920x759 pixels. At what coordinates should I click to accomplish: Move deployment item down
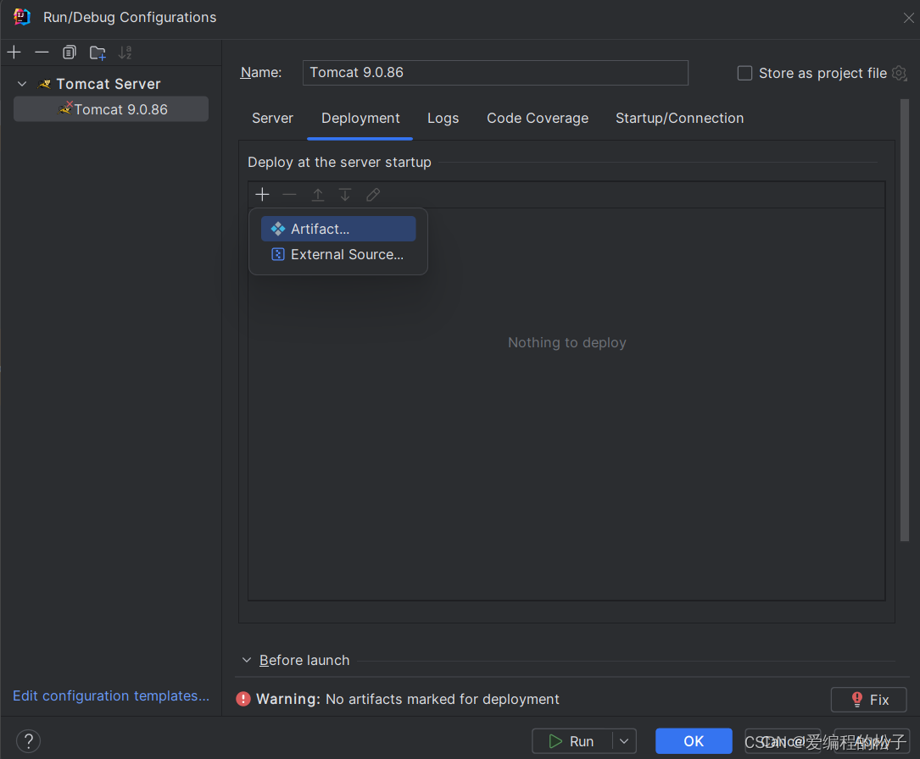[x=345, y=195]
